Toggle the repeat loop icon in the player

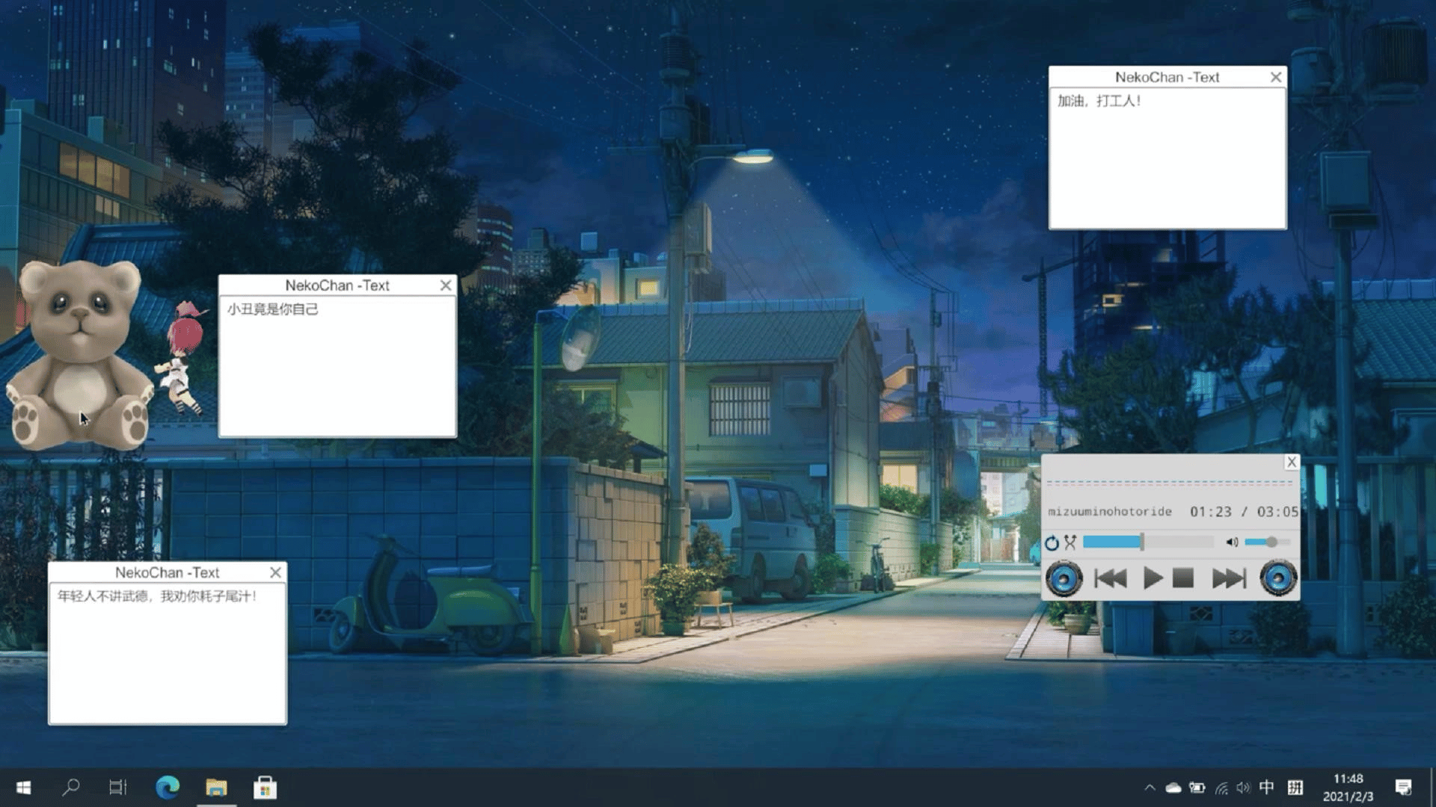(1052, 543)
